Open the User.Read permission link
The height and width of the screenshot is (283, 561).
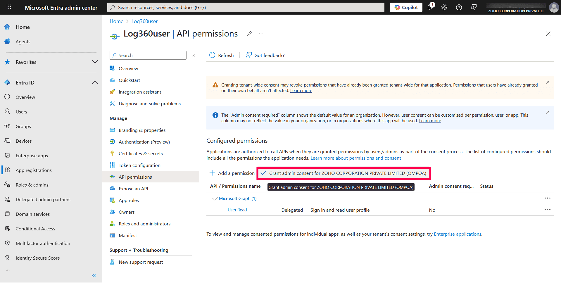(237, 210)
